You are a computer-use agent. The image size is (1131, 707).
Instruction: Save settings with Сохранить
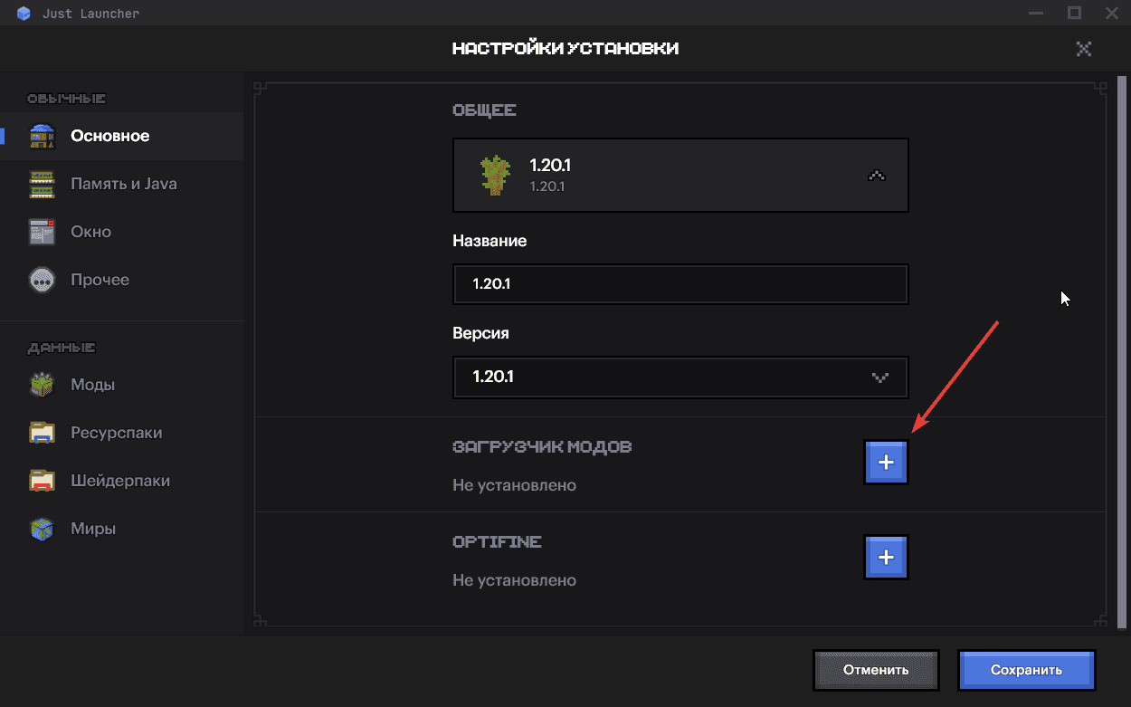(x=1026, y=670)
